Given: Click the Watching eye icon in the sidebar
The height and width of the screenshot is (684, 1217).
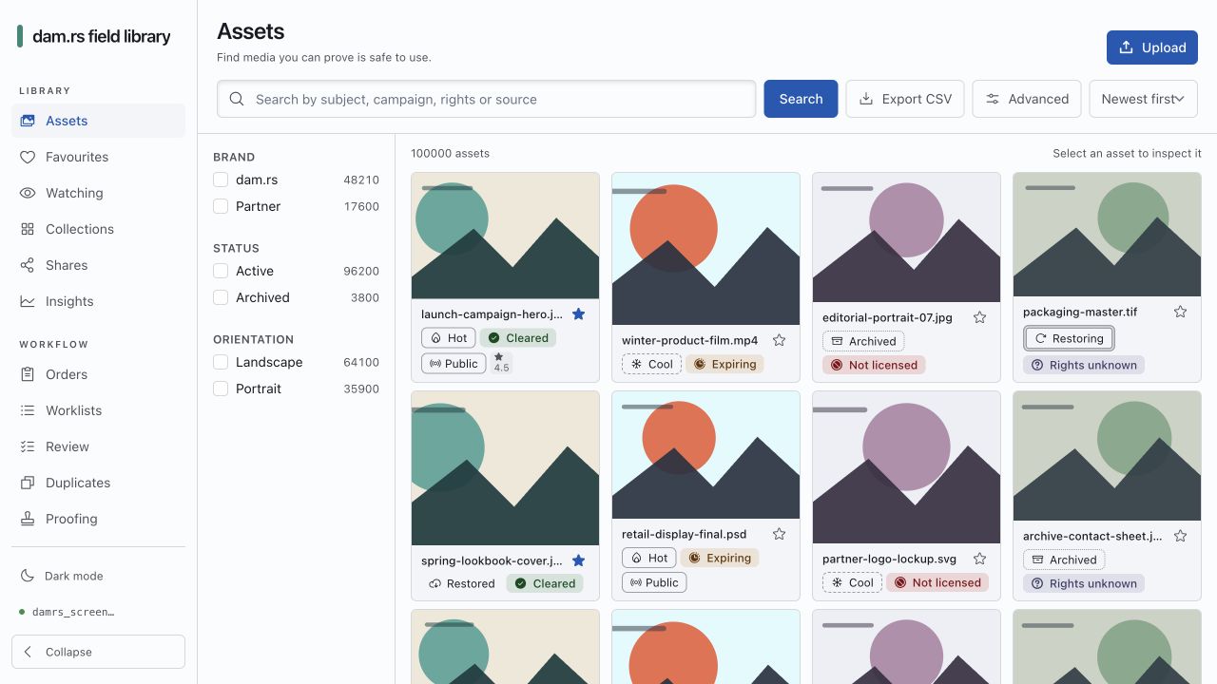Looking at the screenshot, I should pyautogui.click(x=28, y=193).
